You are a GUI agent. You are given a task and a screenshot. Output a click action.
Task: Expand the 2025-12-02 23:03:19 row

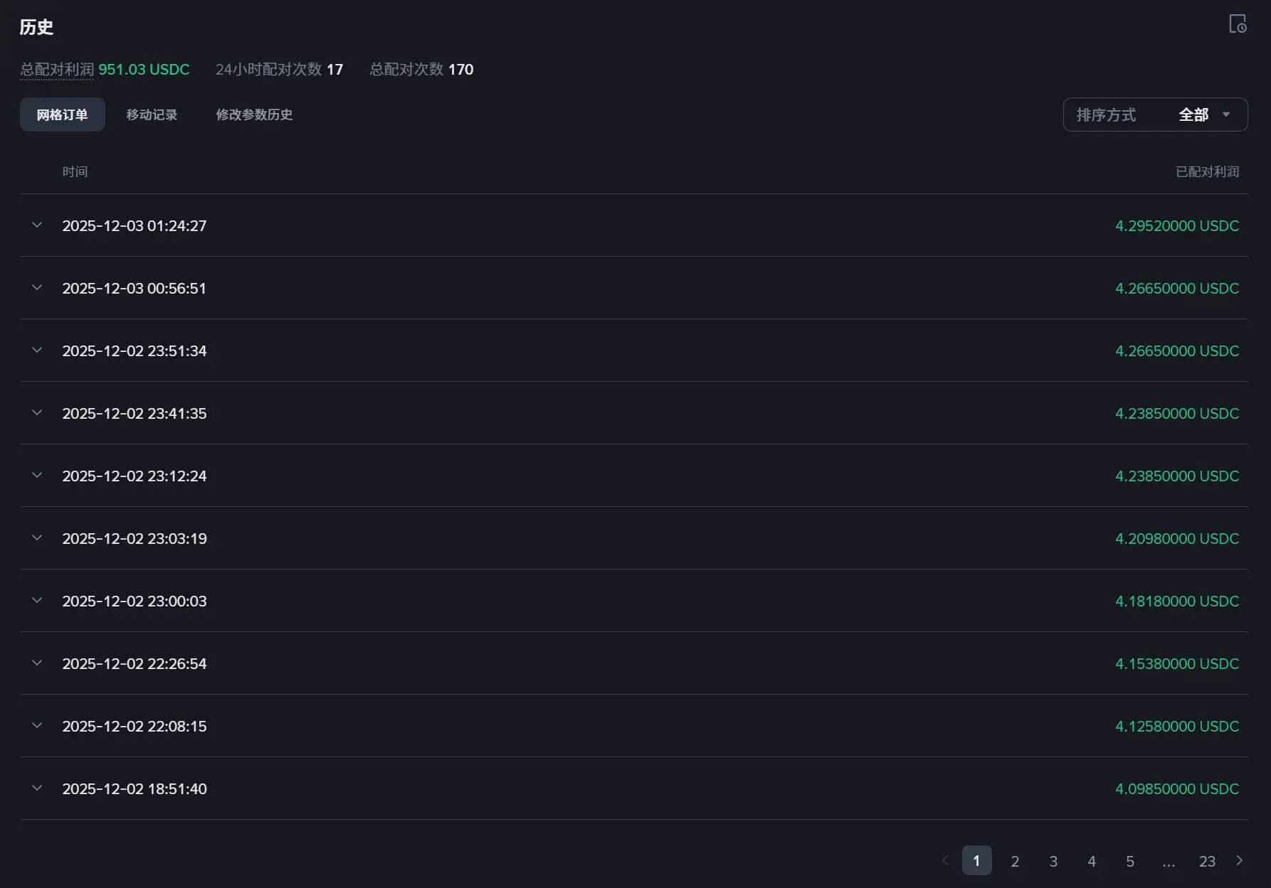click(x=37, y=538)
